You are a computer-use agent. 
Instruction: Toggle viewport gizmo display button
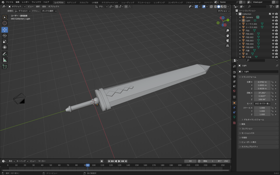pos(196,7)
